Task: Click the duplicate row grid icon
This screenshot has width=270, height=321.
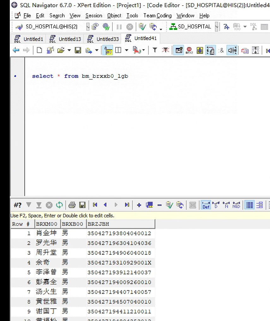Action: click(149, 205)
